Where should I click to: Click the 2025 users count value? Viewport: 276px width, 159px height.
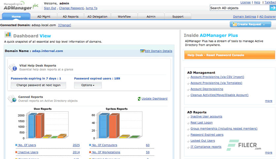pos(76,145)
